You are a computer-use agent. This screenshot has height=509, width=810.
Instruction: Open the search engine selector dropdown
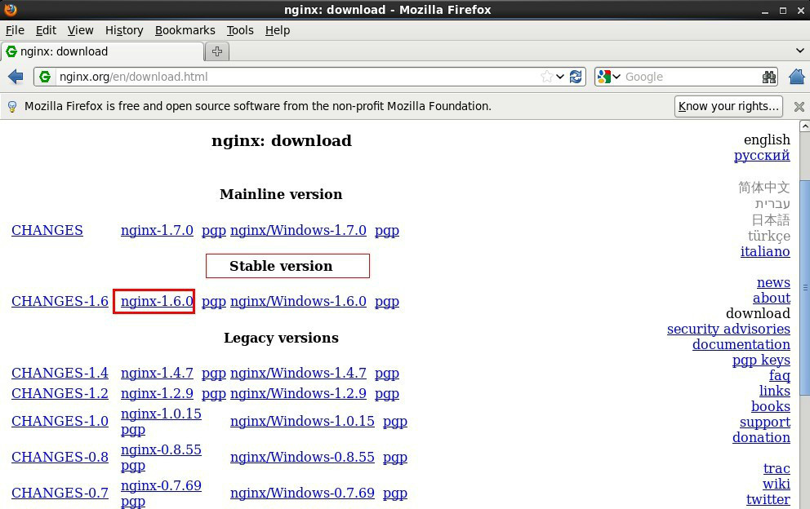point(616,77)
